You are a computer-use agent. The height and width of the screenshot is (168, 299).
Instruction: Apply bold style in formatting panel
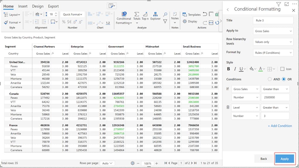(x=228, y=69)
